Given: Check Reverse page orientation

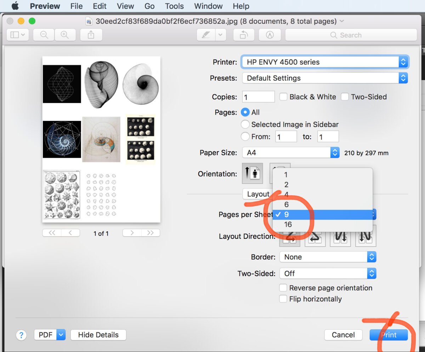Looking at the screenshot, I should click(283, 288).
